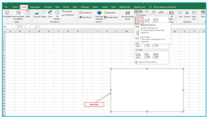Screen dimensions: 209x119
Task: Expand the My Add-ins dropdown arrow
Action: [93, 17]
